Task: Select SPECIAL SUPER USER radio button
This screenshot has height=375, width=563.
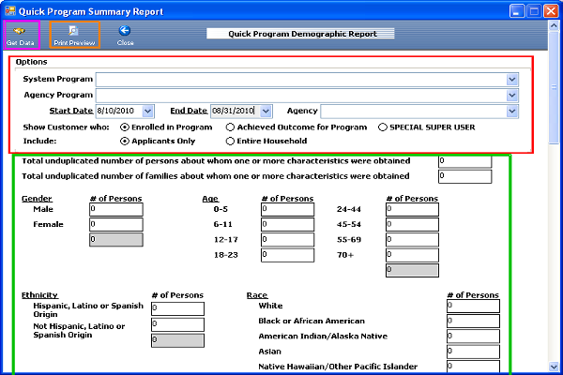Action: [x=383, y=127]
